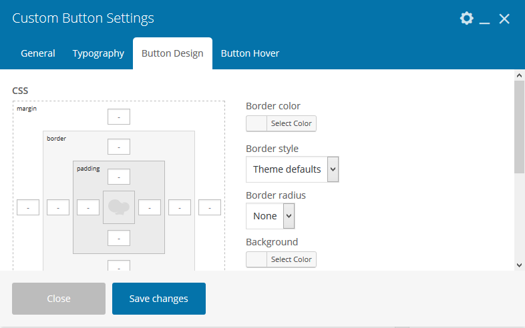Open the Typography tab
The image size is (525, 328).
pos(98,53)
